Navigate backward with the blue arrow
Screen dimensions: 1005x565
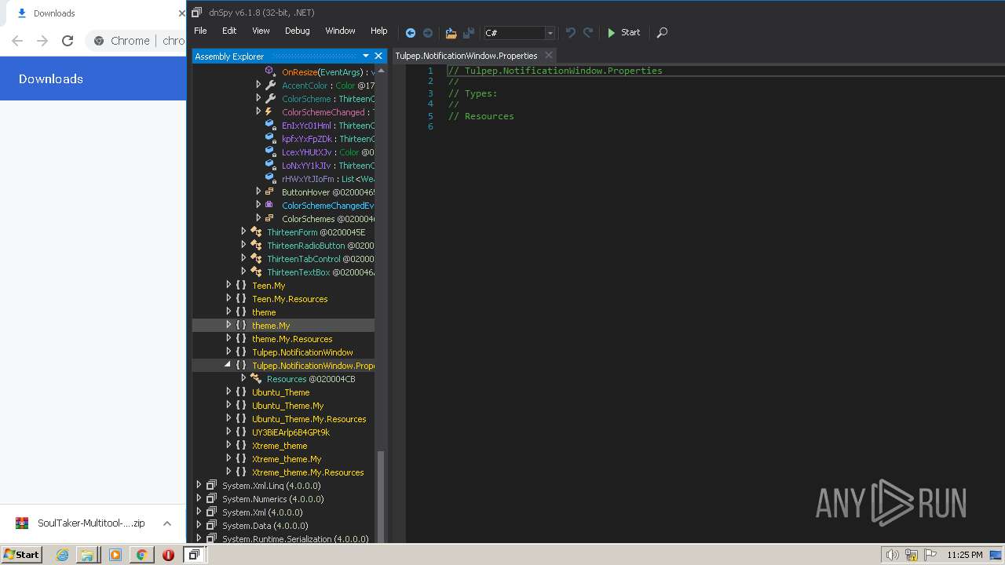pos(410,33)
